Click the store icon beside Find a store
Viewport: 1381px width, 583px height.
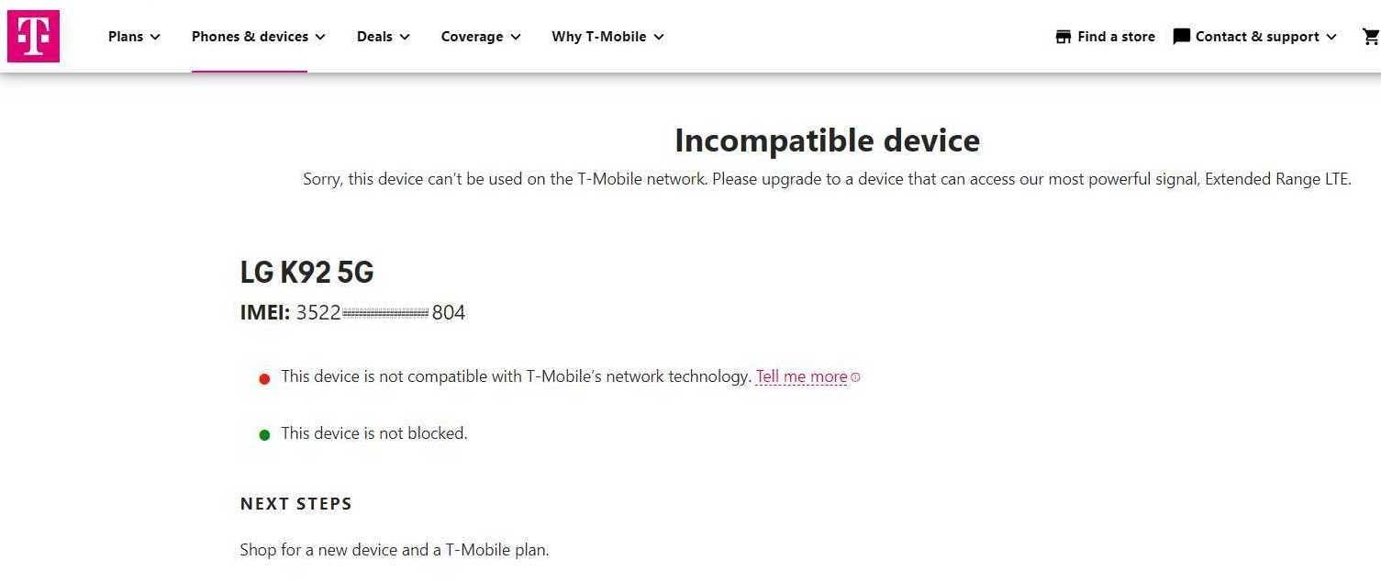[1064, 37]
